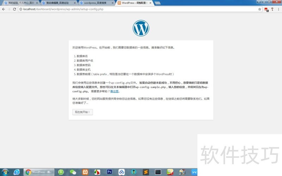Open Photoshop from the taskbar
Screen dimensions: 282x176
[x=109, y=172]
